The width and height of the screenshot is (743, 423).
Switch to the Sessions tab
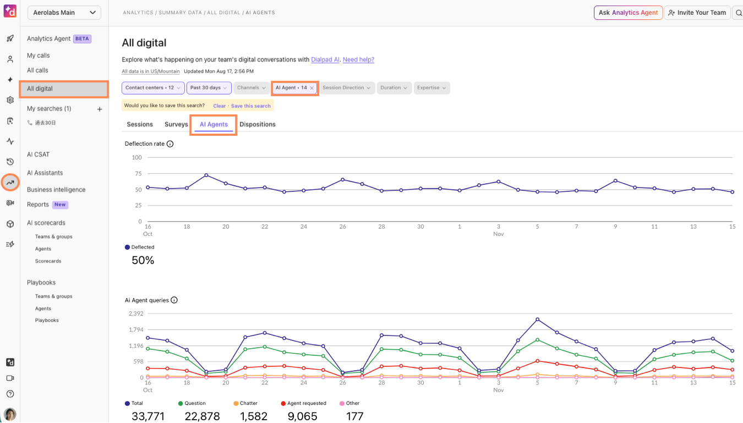coord(140,124)
